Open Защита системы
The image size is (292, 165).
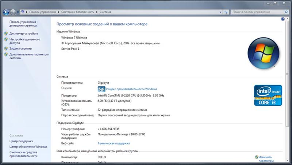click(21, 49)
